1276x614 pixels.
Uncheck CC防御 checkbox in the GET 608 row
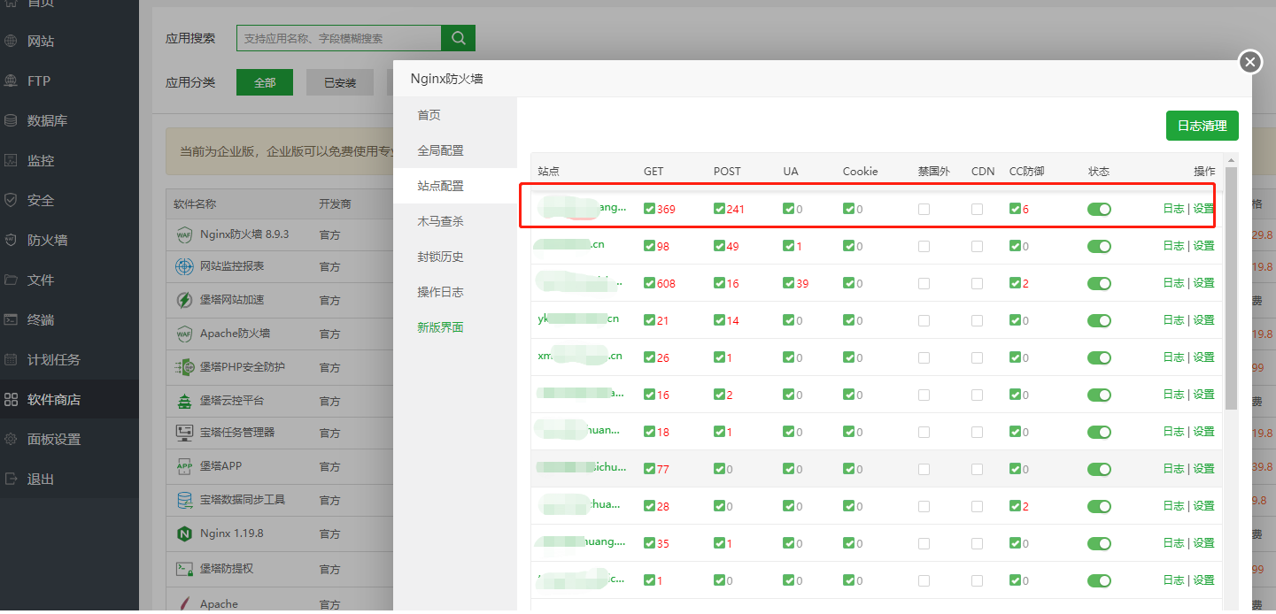[x=1015, y=283]
